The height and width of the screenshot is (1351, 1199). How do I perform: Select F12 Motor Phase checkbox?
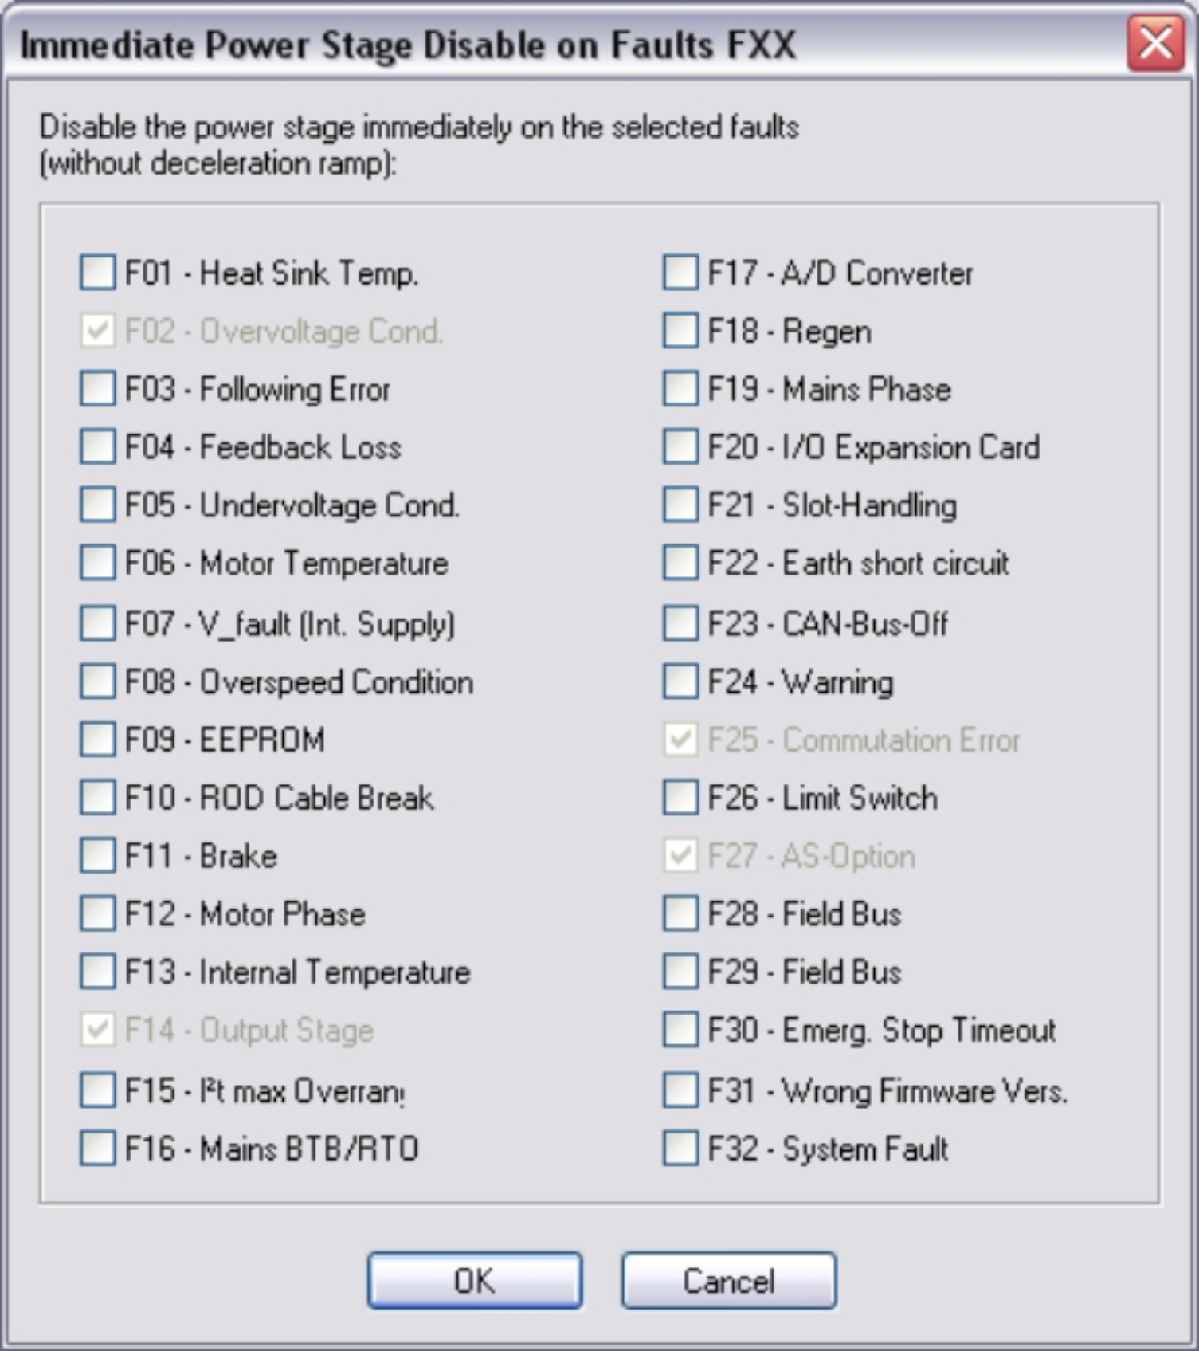point(98,914)
